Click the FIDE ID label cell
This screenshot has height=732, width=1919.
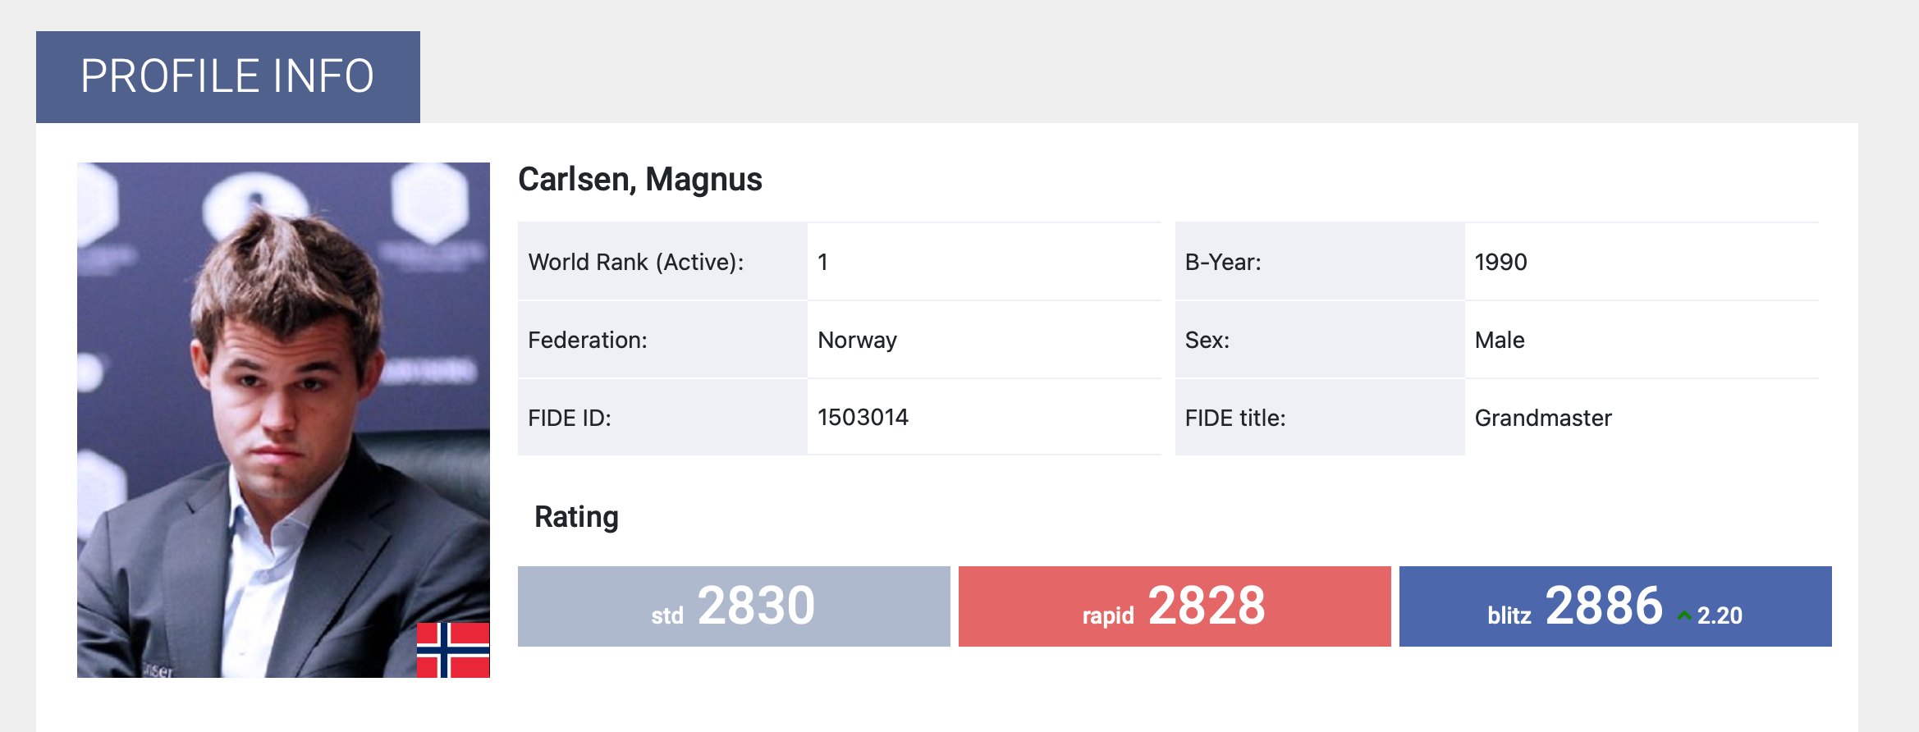pos(662,418)
